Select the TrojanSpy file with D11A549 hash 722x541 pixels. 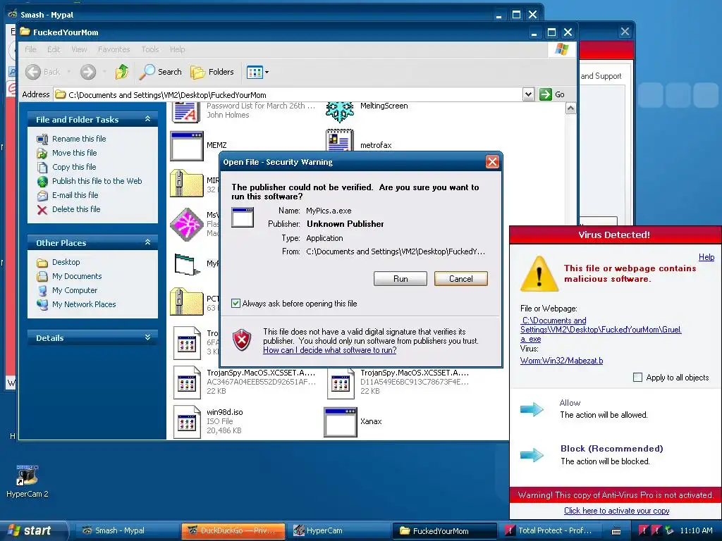(x=341, y=383)
